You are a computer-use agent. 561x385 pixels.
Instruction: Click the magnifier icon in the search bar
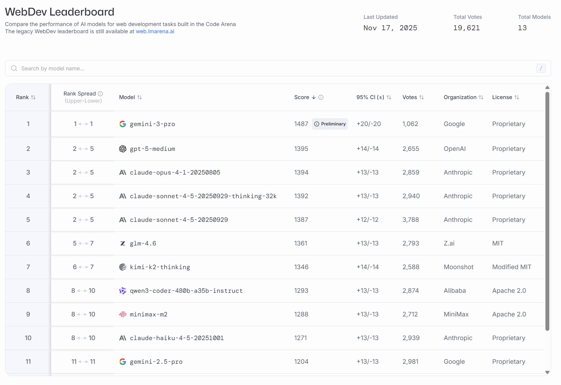pos(14,68)
